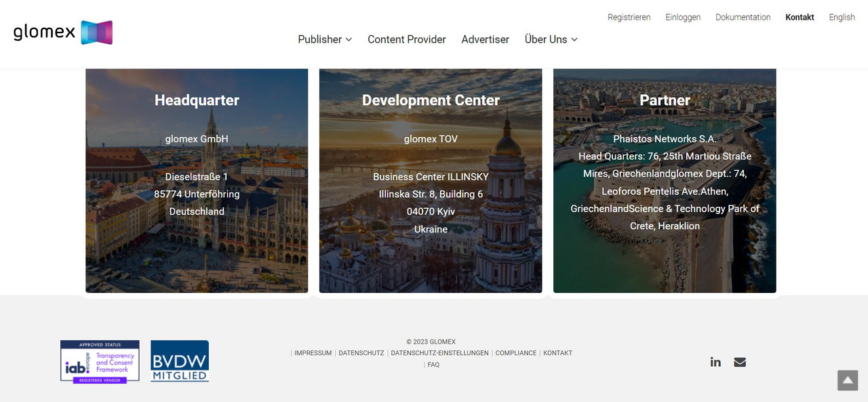This screenshot has height=402, width=868.
Task: Open the LinkedIn icon in footer
Action: click(x=715, y=362)
